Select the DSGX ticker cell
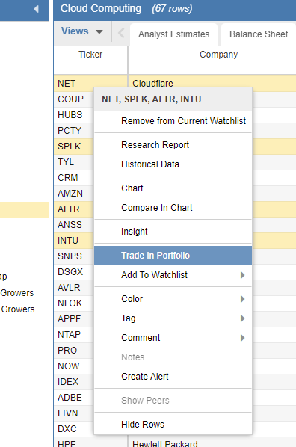The image size is (296, 447). pyautogui.click(x=74, y=271)
